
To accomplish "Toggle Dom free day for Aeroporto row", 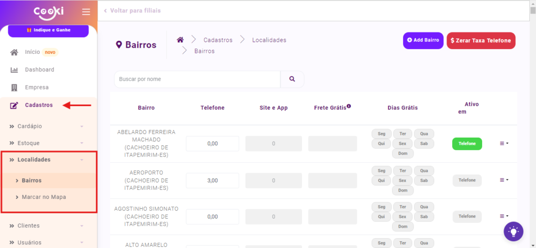I will pos(403,190).
